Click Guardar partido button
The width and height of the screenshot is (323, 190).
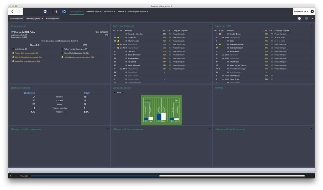53,19
